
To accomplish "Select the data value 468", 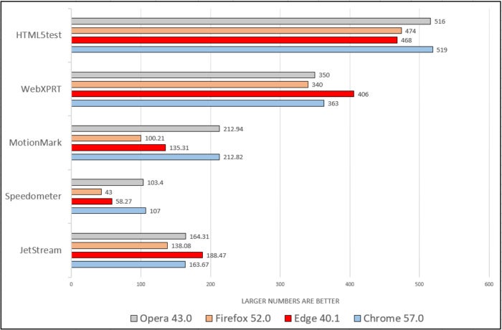I will click(407, 40).
